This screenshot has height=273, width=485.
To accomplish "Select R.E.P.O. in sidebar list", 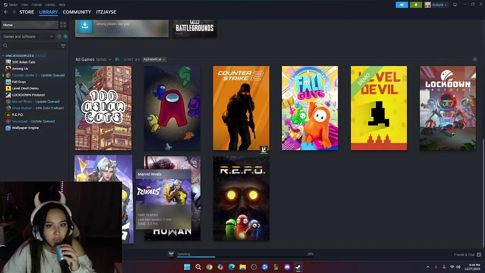I will pyautogui.click(x=17, y=115).
